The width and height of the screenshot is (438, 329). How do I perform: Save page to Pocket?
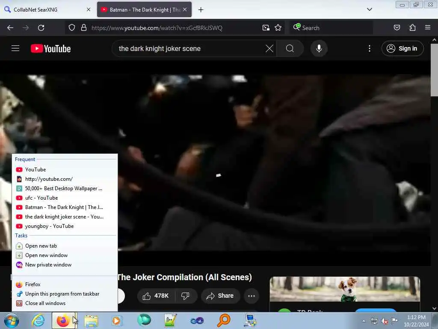pyautogui.click(x=397, y=28)
